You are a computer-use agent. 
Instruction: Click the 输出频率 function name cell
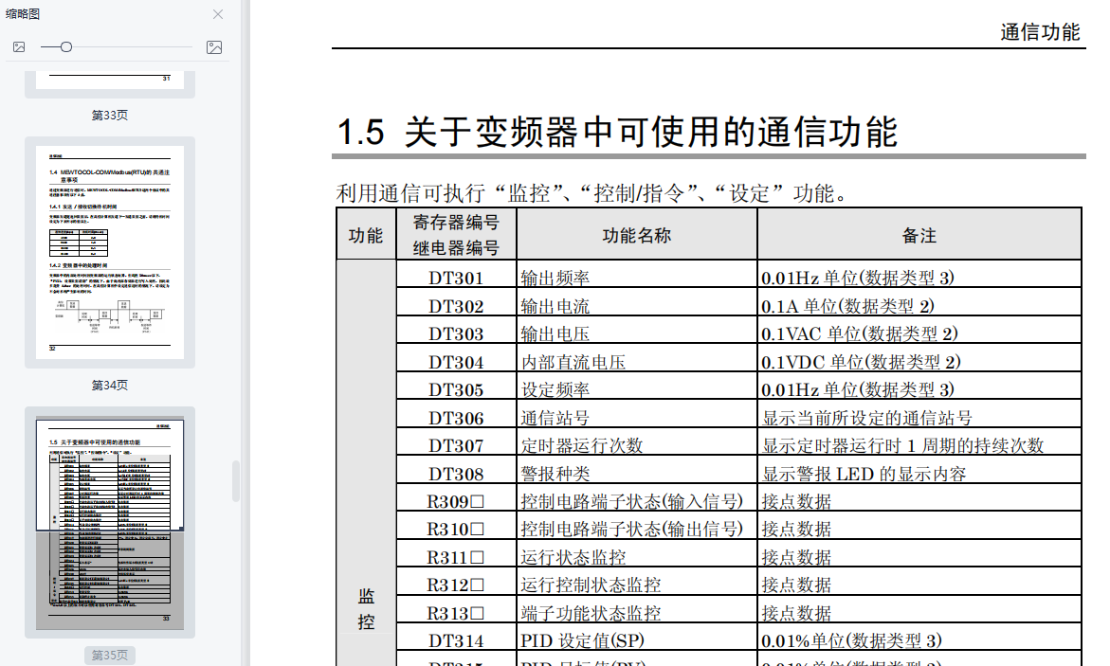555,279
